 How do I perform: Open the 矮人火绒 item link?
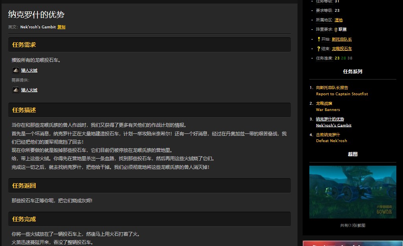[x=29, y=70]
